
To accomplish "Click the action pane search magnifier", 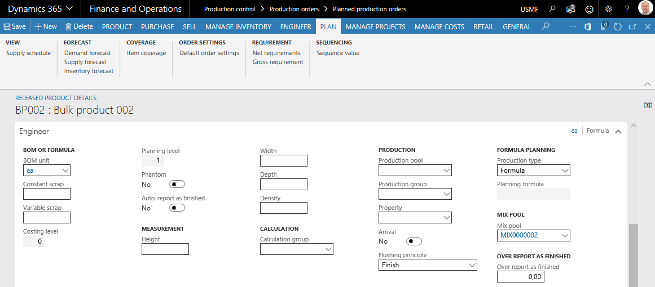I will [x=545, y=26].
